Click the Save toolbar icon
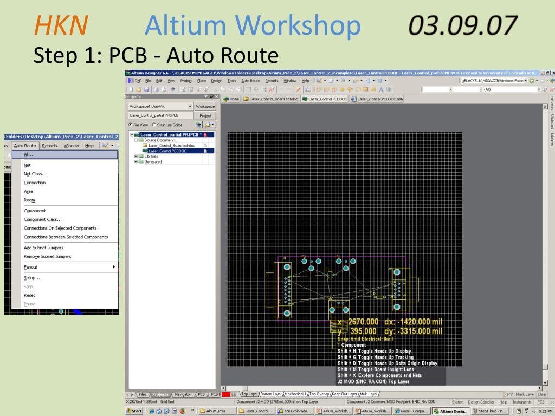 (x=146, y=90)
